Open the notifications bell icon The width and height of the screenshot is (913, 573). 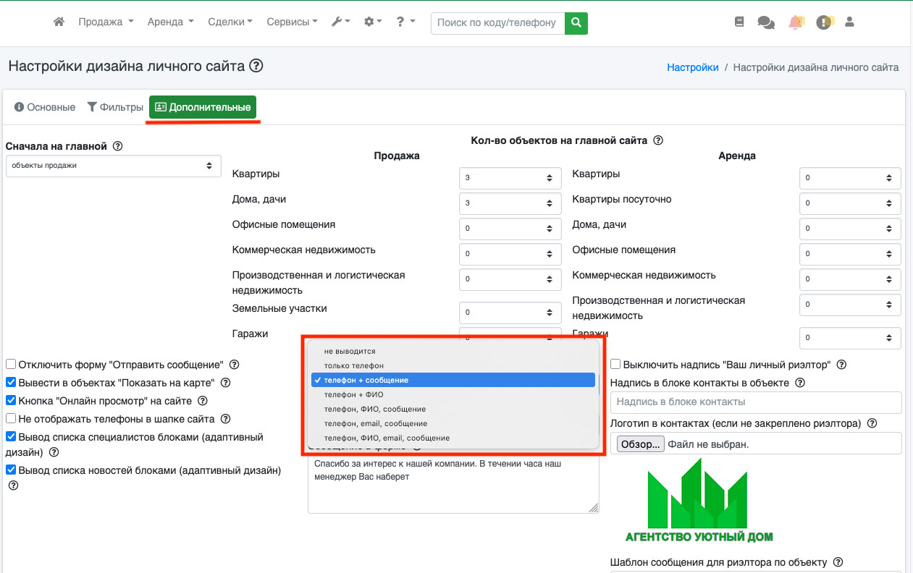point(796,22)
